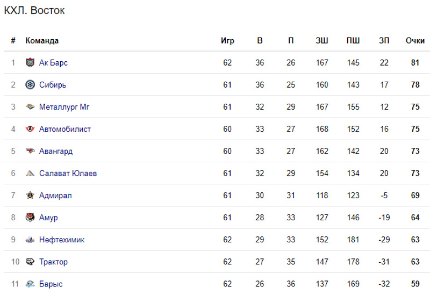Go to the Трактор team page

53,262
